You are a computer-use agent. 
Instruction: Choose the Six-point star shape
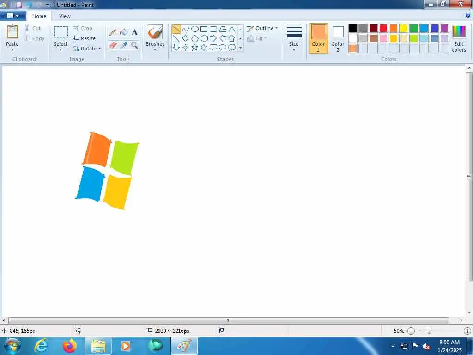click(x=204, y=48)
